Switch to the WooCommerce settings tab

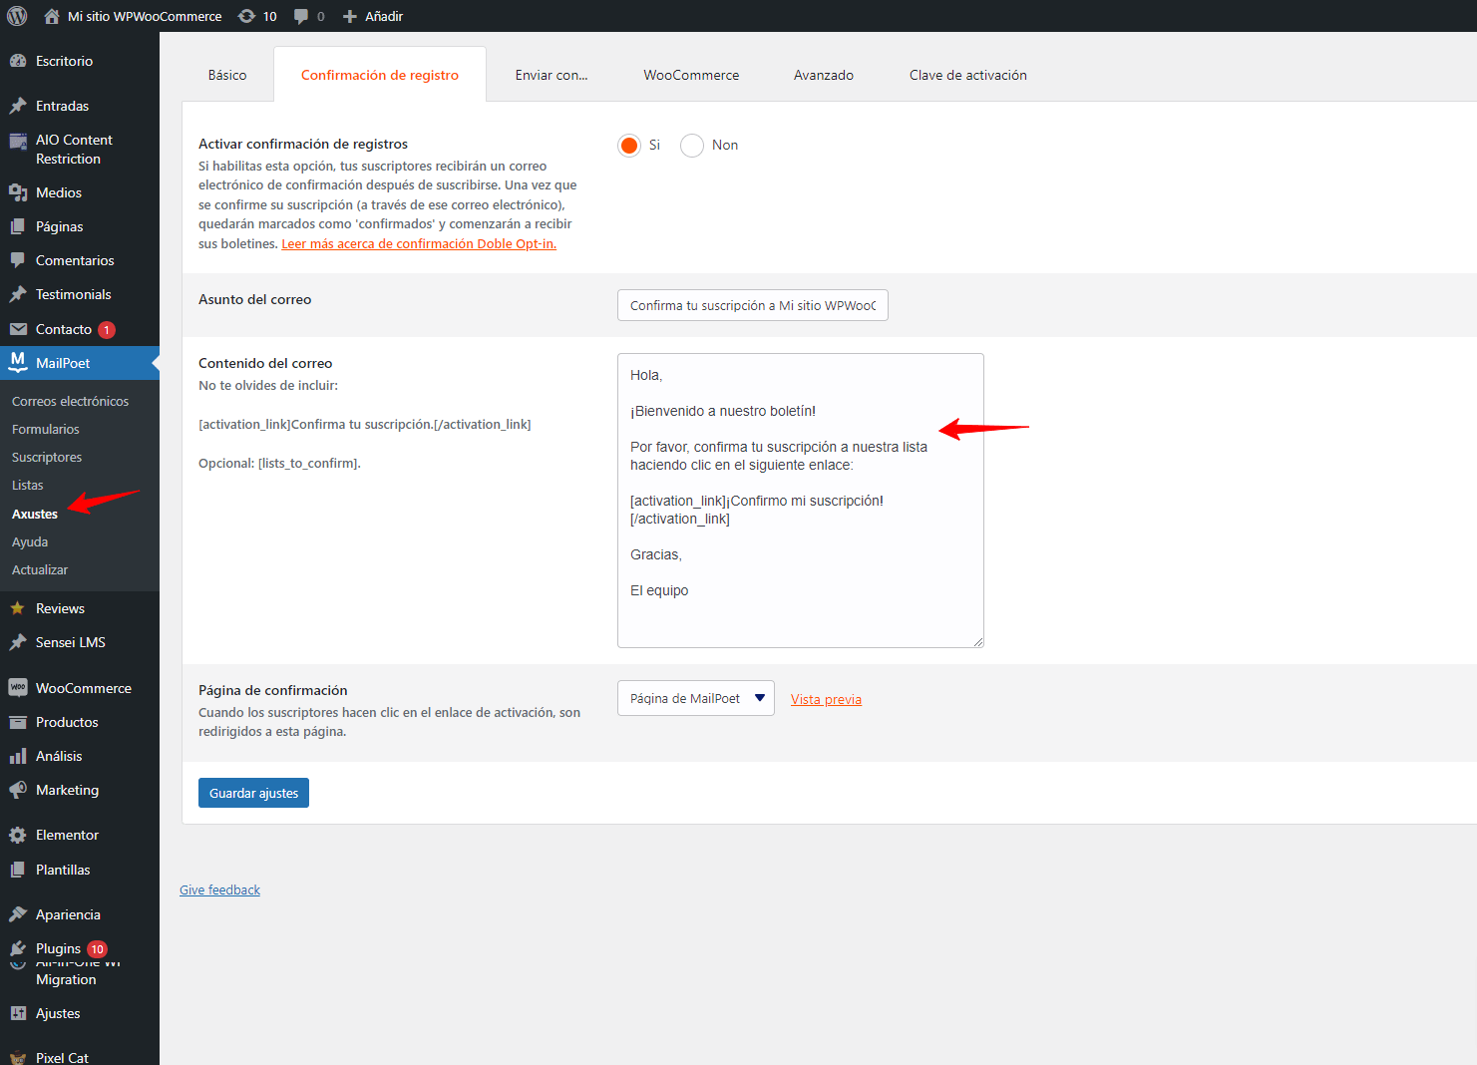pos(691,75)
